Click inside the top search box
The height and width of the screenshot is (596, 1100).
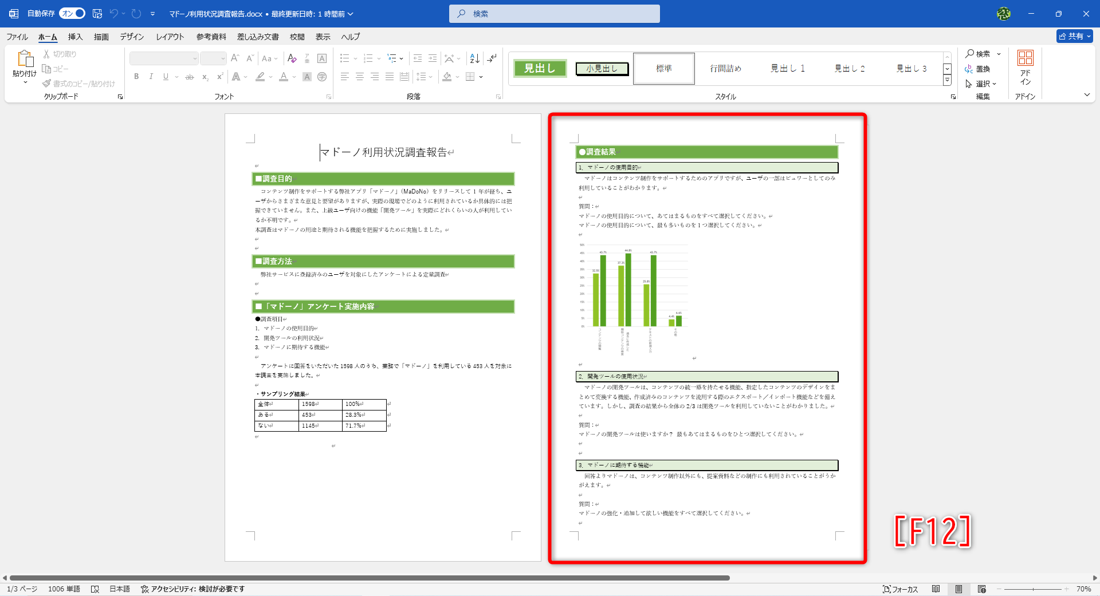click(553, 13)
